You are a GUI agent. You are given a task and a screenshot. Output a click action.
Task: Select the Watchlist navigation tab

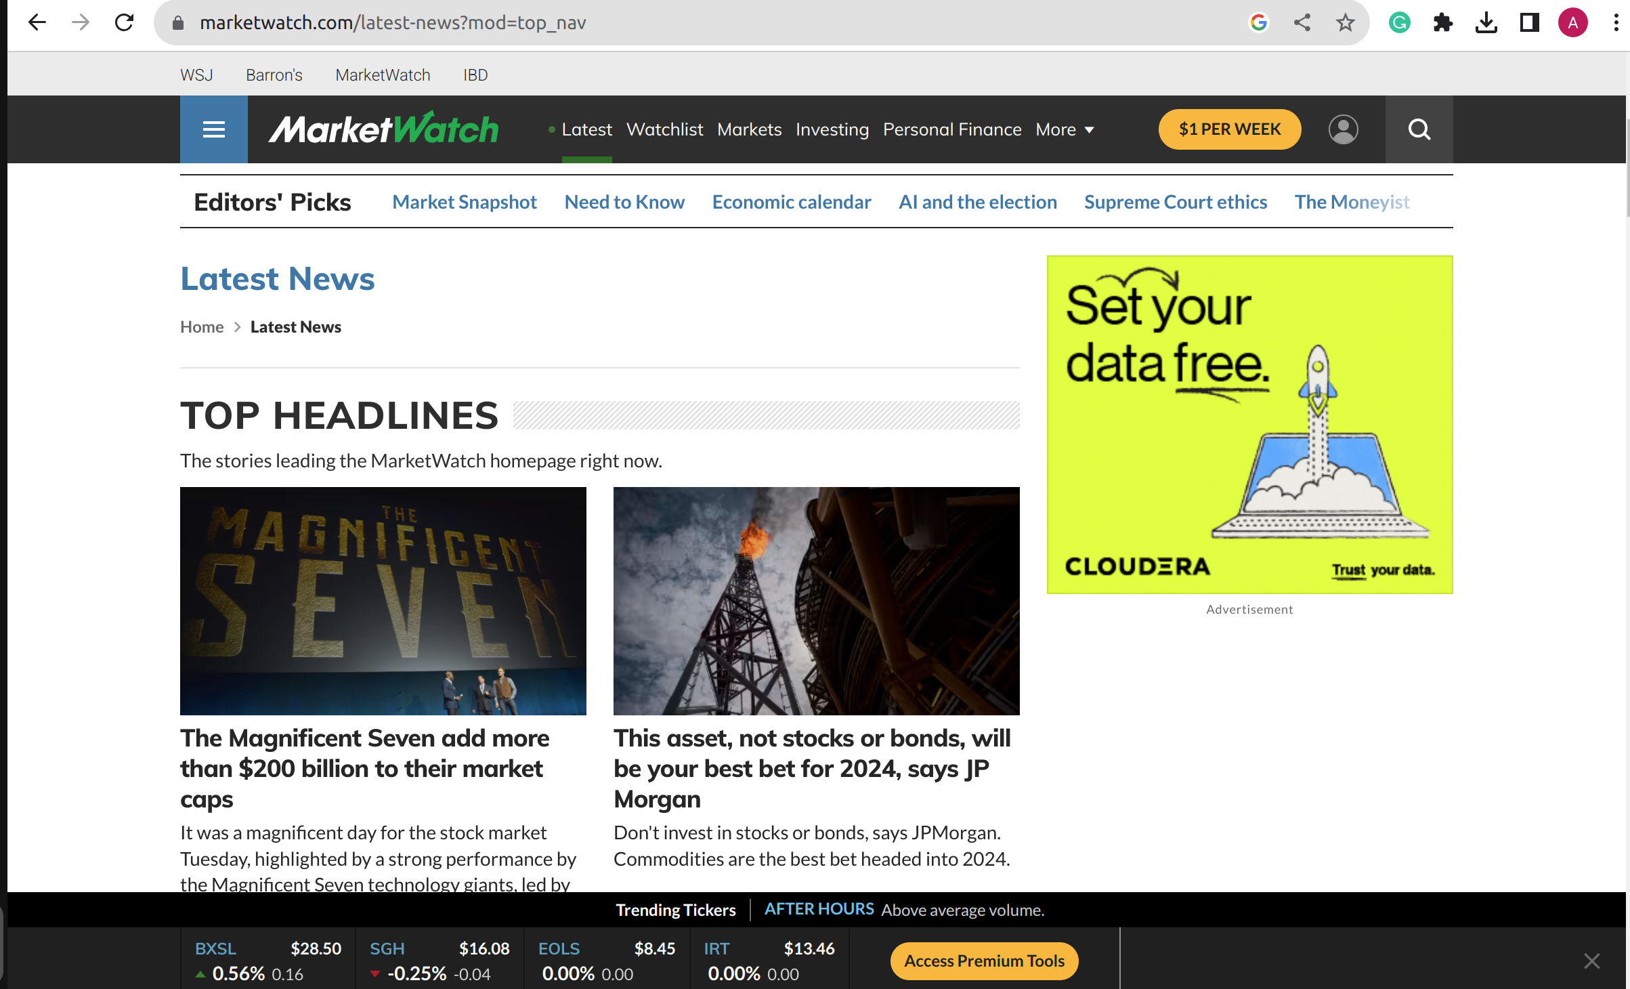[664, 129]
